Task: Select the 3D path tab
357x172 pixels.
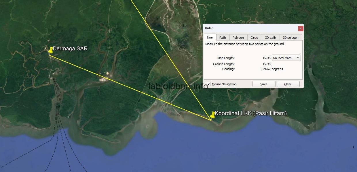Action: [270, 38]
